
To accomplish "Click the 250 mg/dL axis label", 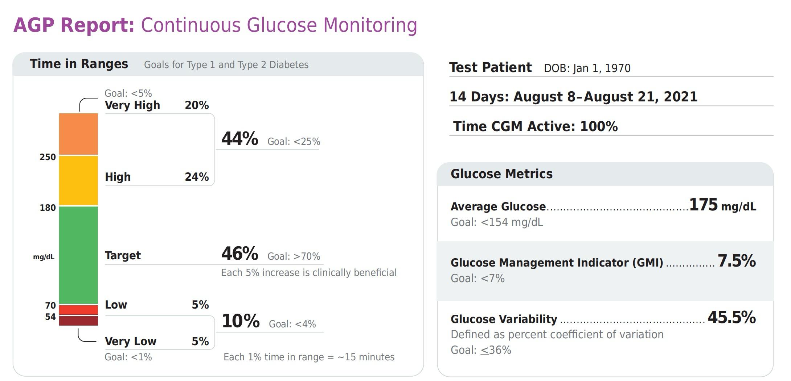I will tap(48, 157).
